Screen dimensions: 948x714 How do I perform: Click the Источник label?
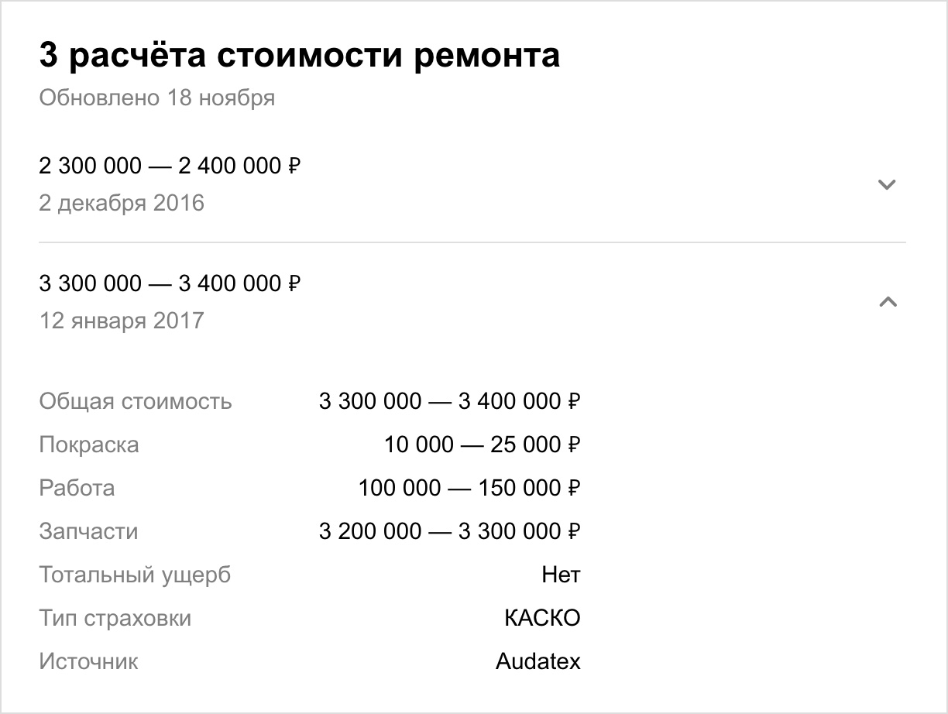tap(88, 662)
